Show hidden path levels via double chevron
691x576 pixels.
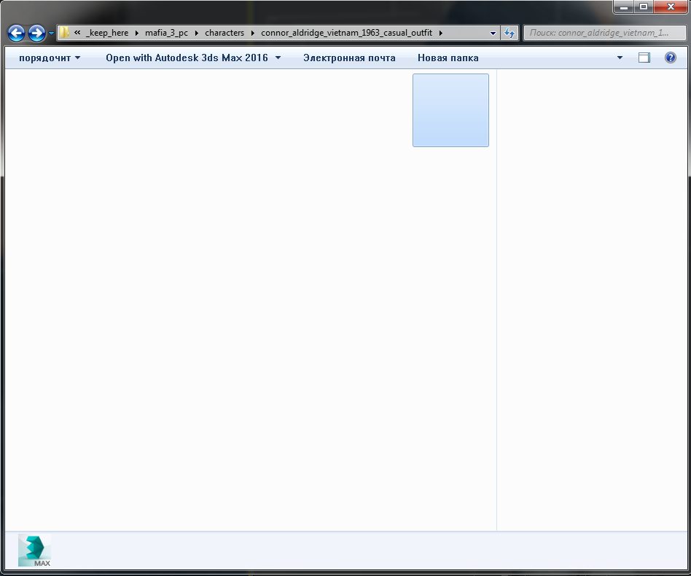tap(77, 32)
